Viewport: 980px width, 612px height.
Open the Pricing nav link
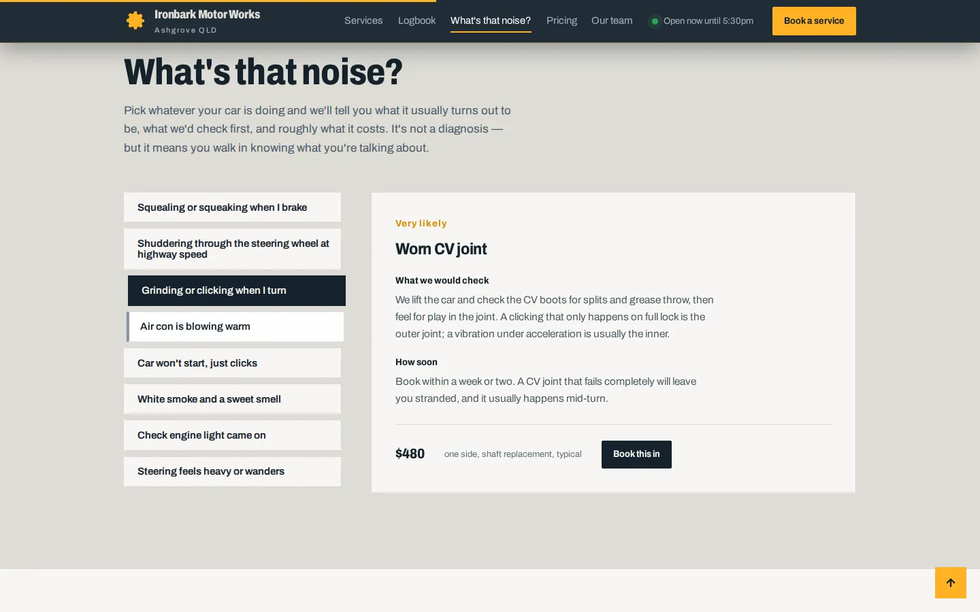coord(561,20)
